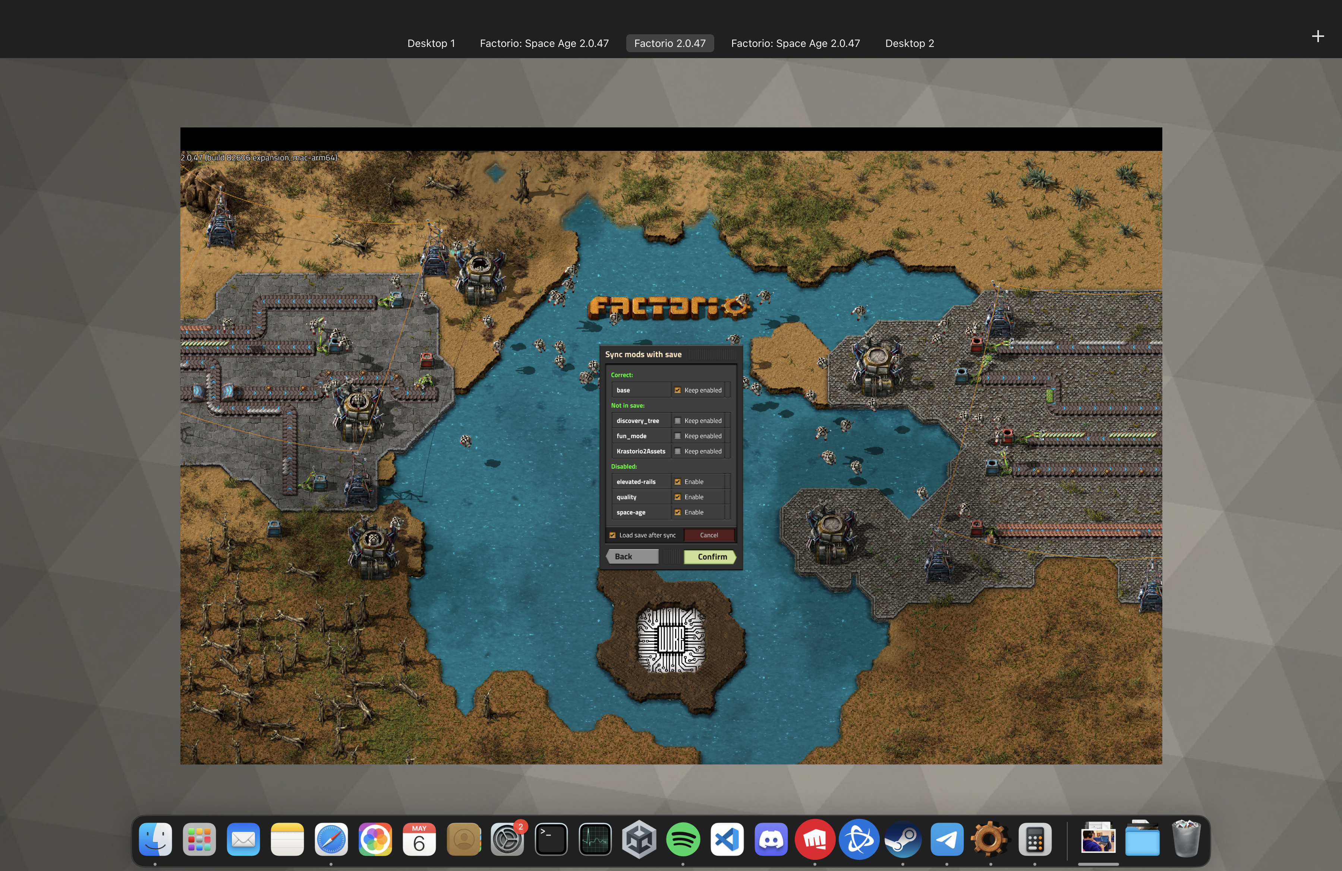The image size is (1342, 871).
Task: Click the Wube chip logo on the island
Action: pyautogui.click(x=671, y=639)
